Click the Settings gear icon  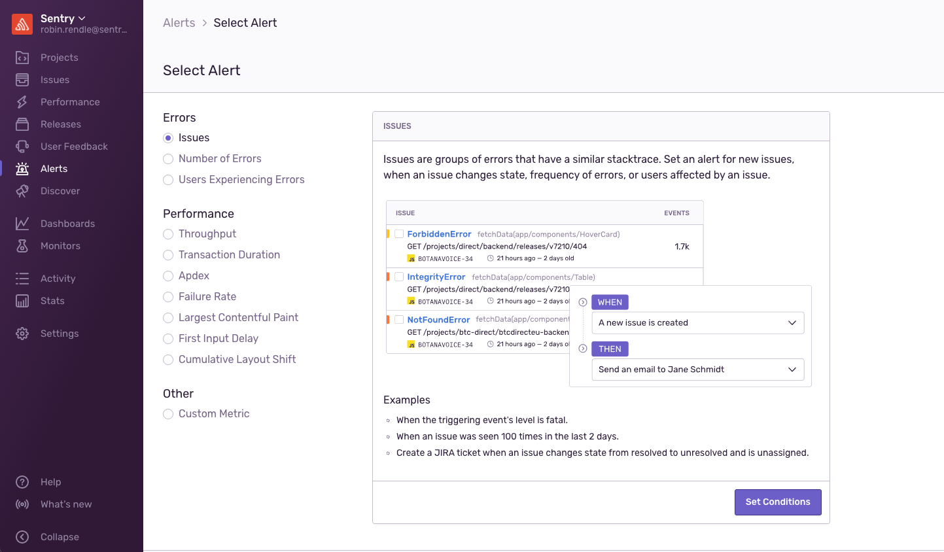22,334
